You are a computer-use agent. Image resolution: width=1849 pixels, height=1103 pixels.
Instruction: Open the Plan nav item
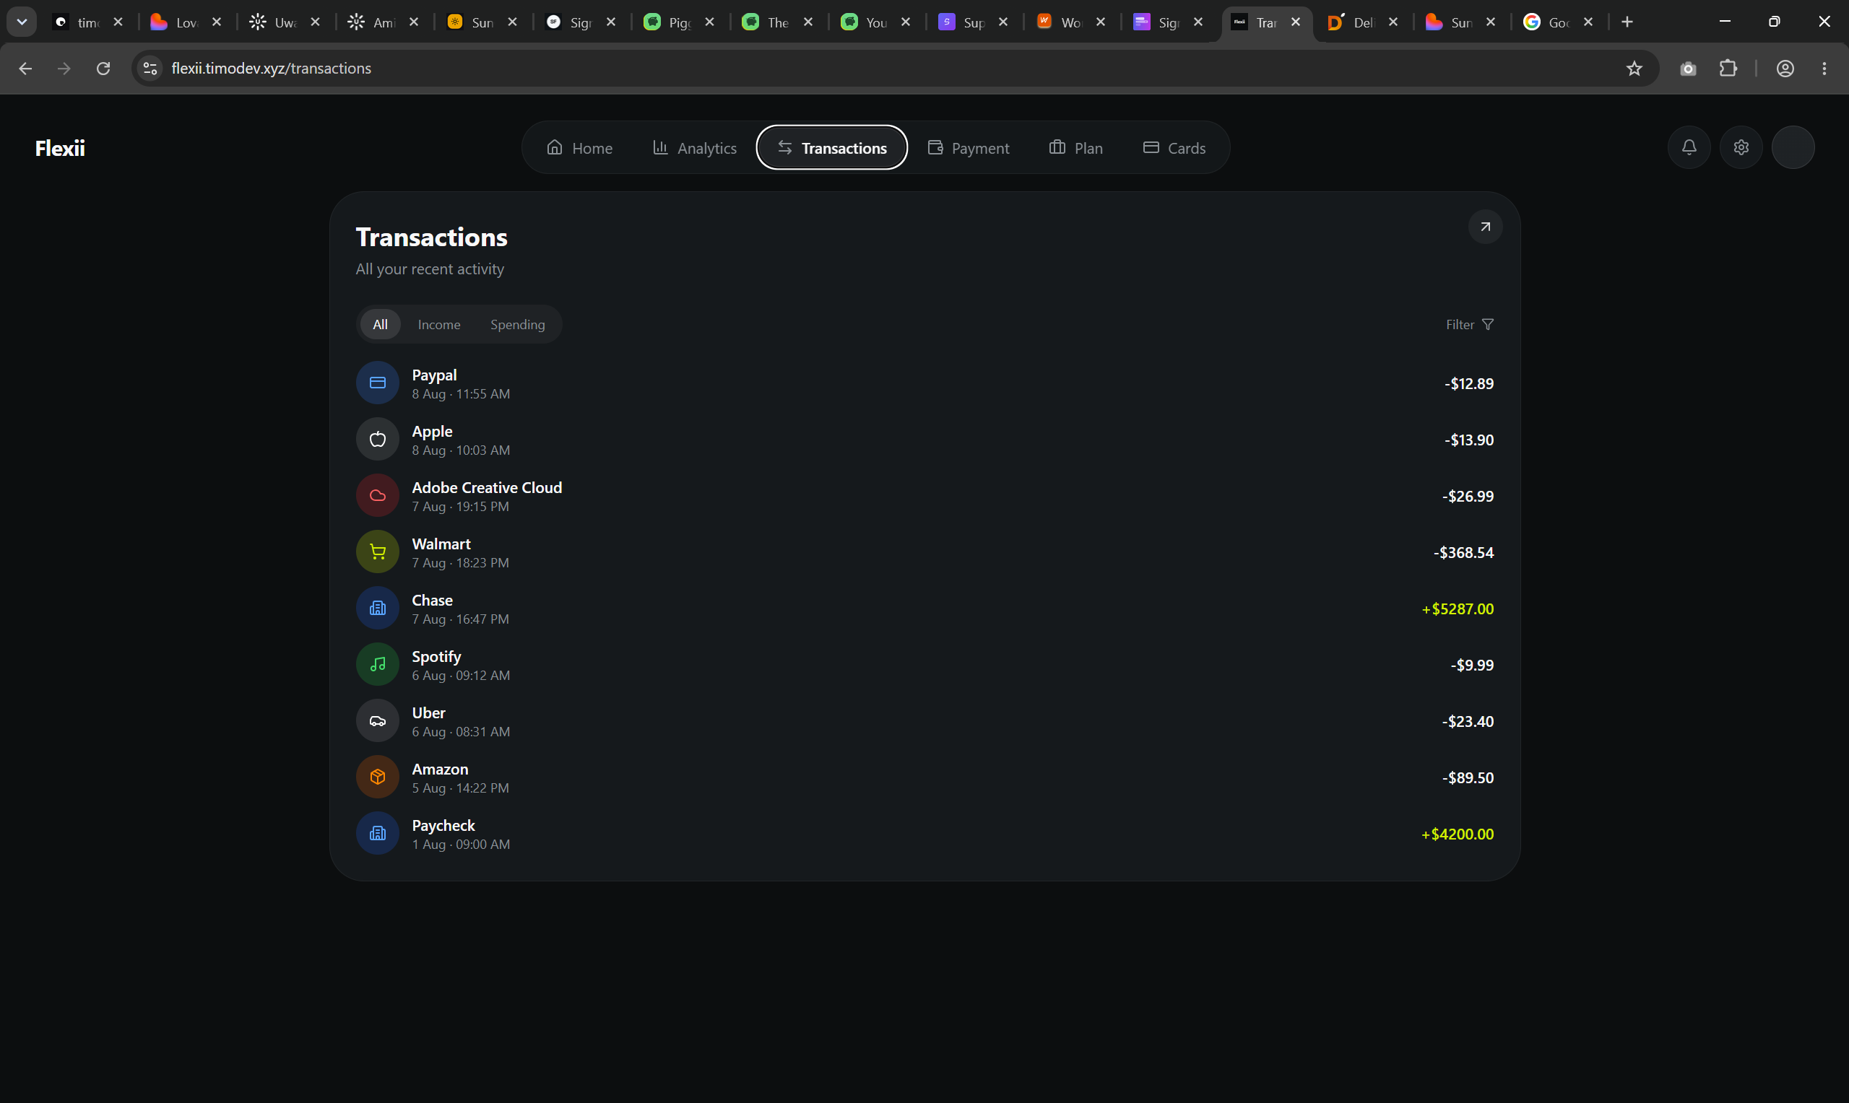click(x=1075, y=148)
